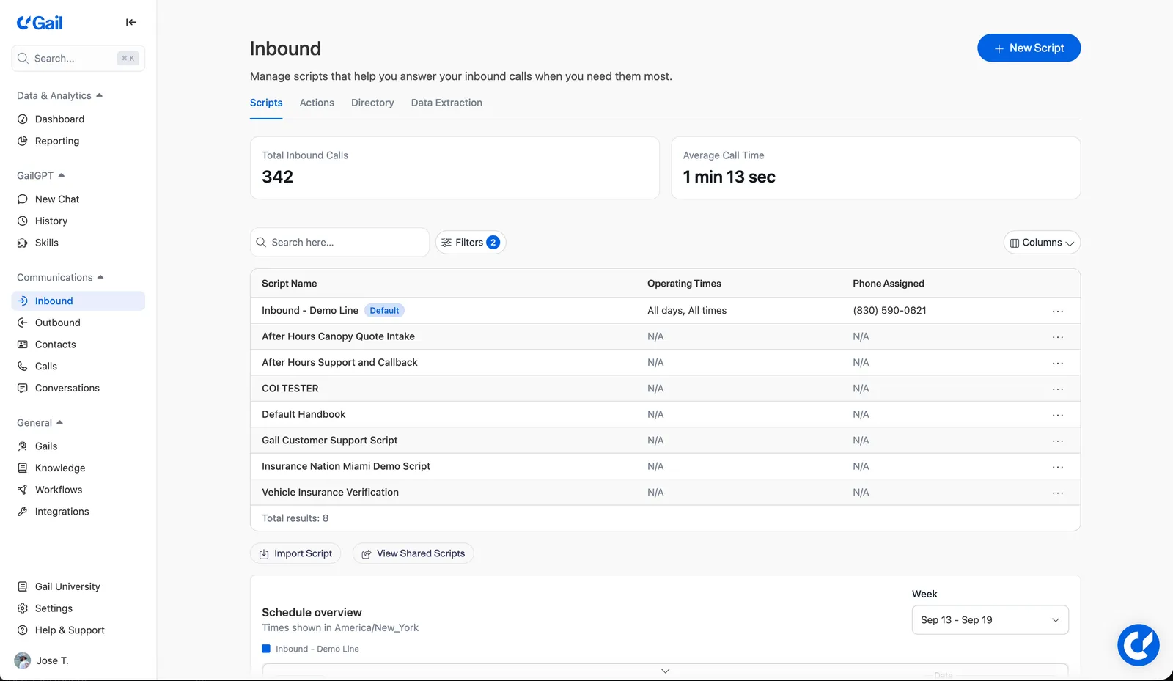Viewport: 1173px width, 681px height.
Task: Open the Workflows page
Action: click(x=59, y=490)
